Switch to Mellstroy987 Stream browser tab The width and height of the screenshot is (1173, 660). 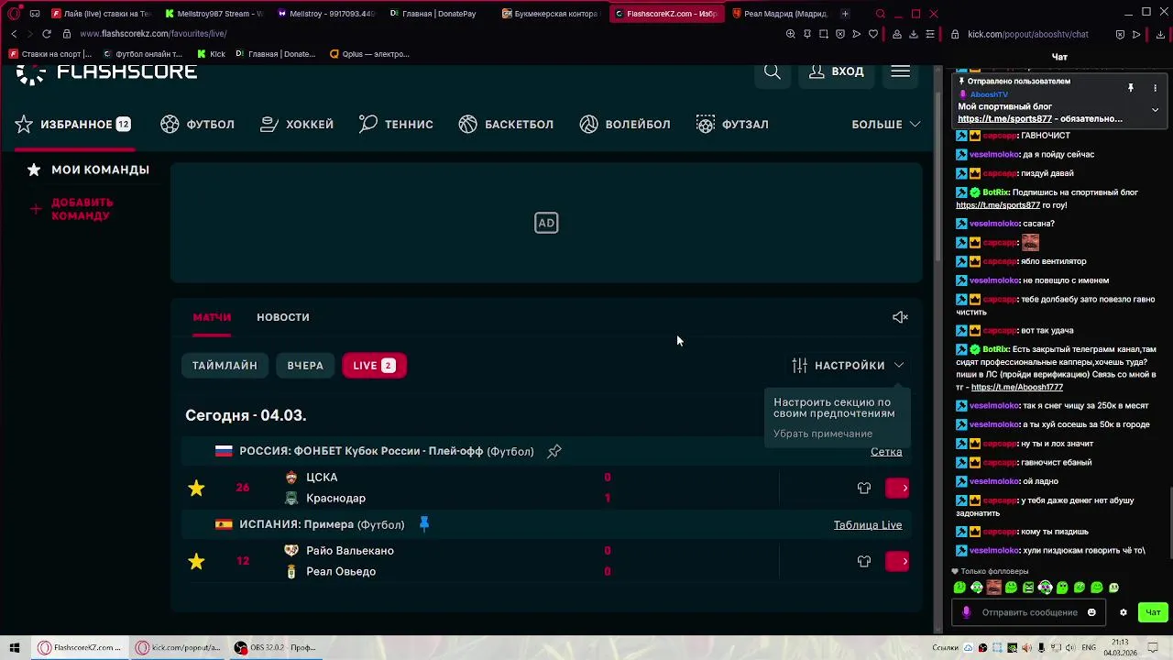coord(214,14)
